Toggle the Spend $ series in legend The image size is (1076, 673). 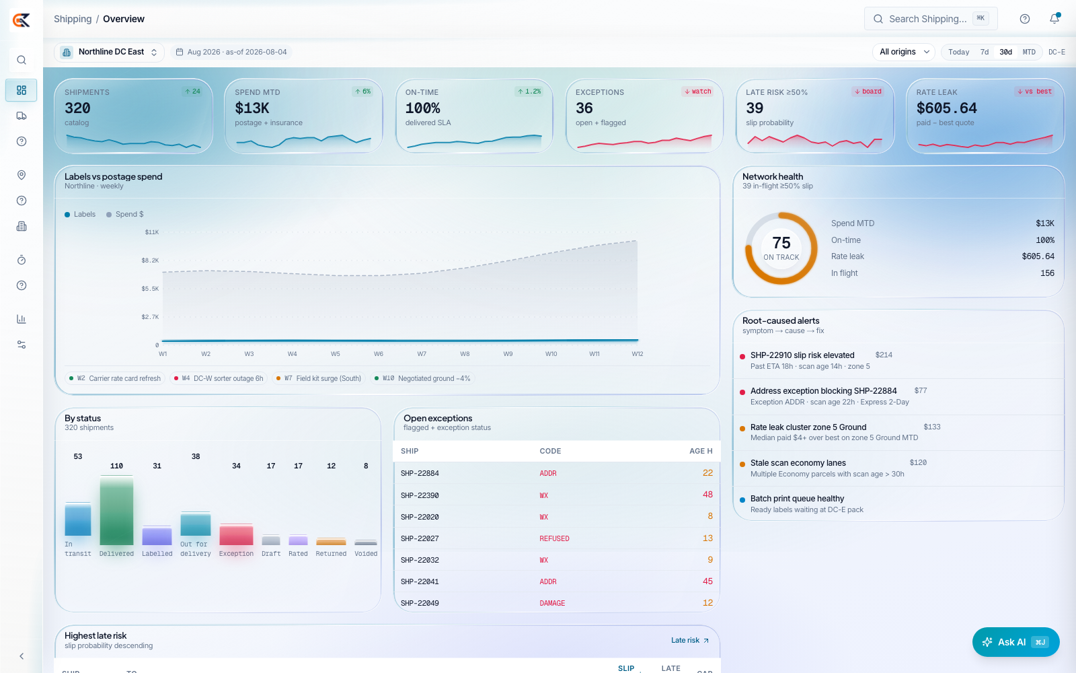pos(125,215)
